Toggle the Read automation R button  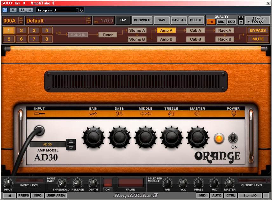point(22,10)
